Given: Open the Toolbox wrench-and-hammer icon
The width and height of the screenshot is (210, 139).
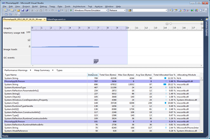Looking at the screenshot, I should [188, 10].
